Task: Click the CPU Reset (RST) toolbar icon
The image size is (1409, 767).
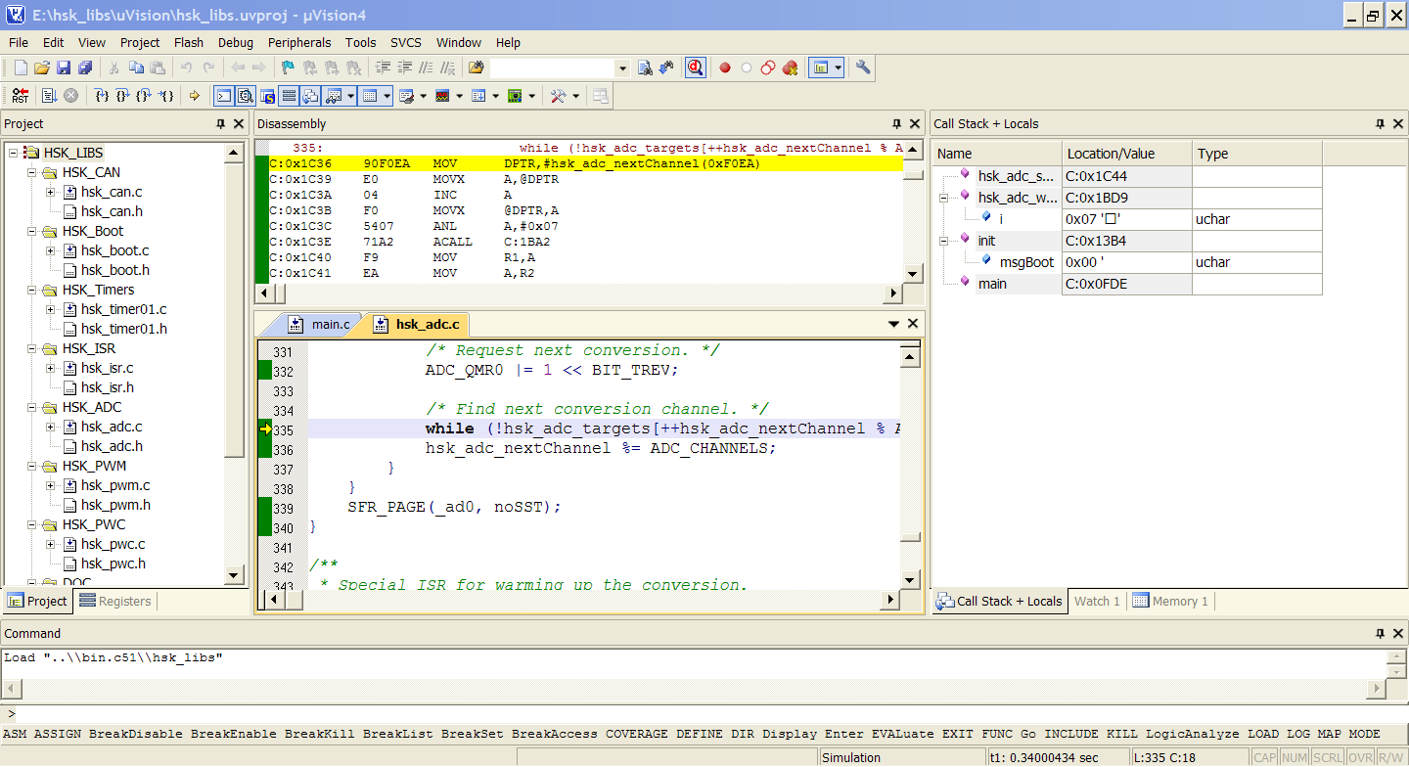Action: tap(21, 96)
